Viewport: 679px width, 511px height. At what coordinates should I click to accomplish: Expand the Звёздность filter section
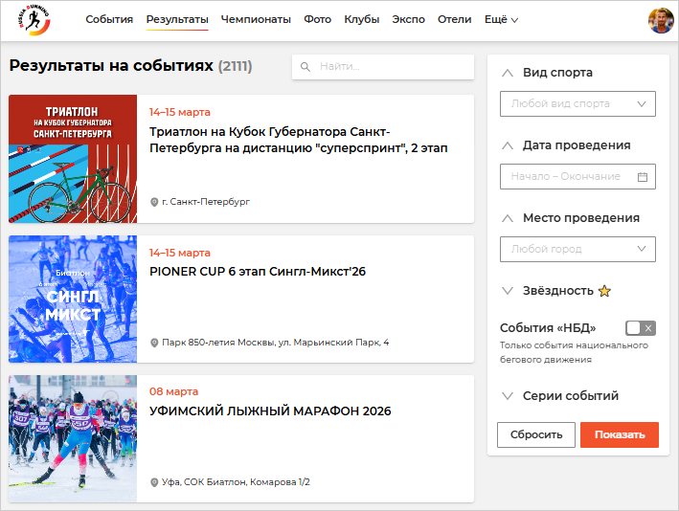[x=508, y=290]
